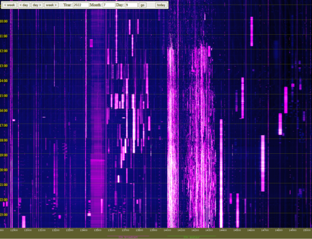Click the 15:00 time axis label
This screenshot has height=239, width=312.
4,96
